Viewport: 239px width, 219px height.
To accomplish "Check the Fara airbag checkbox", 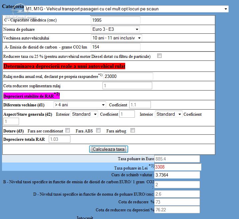I will pos(133,130).
